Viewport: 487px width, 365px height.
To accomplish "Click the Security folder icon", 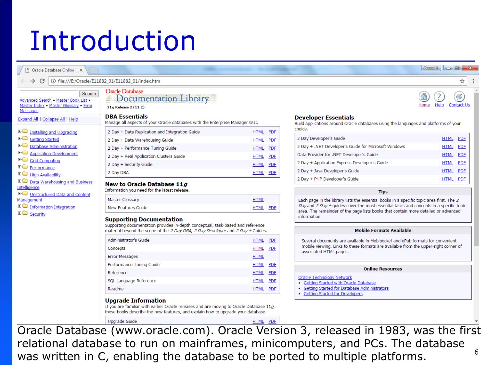I will pos(25,213).
